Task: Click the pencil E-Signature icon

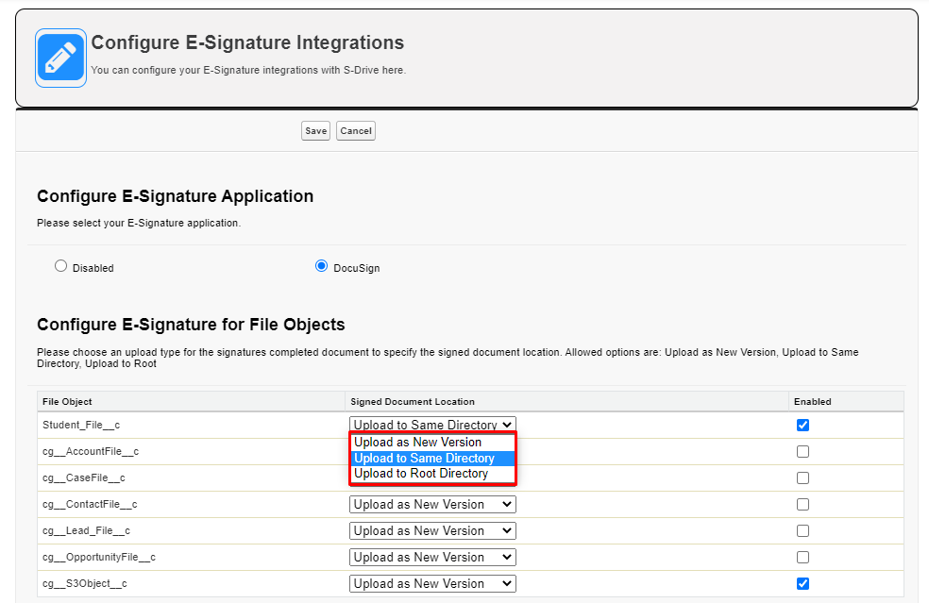Action: pyautogui.click(x=60, y=58)
